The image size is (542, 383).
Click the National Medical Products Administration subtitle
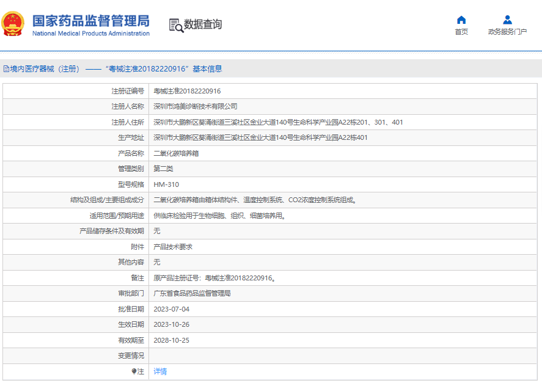pyautogui.click(x=90, y=34)
